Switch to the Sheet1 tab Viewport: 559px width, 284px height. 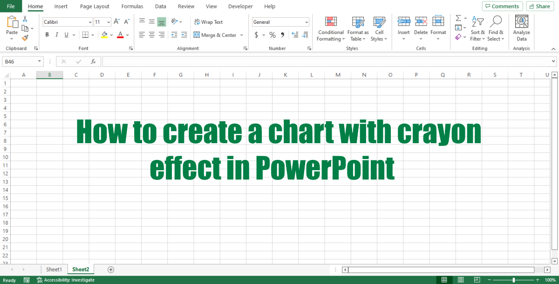pyautogui.click(x=54, y=269)
